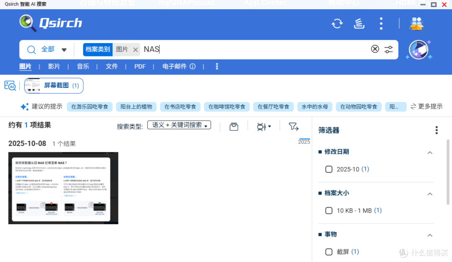Click the 在游乐园吃零食 suggestion
The height and width of the screenshot is (262, 452).
(x=90, y=107)
